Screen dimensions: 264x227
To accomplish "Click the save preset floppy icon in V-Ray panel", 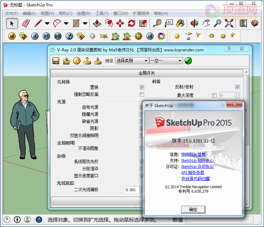I will click(x=56, y=61).
